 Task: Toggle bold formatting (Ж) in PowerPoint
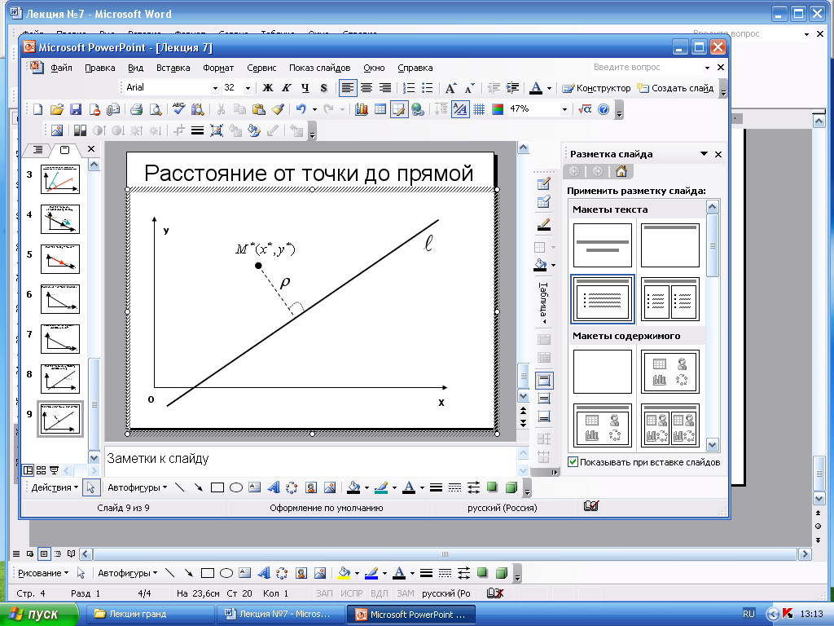268,88
